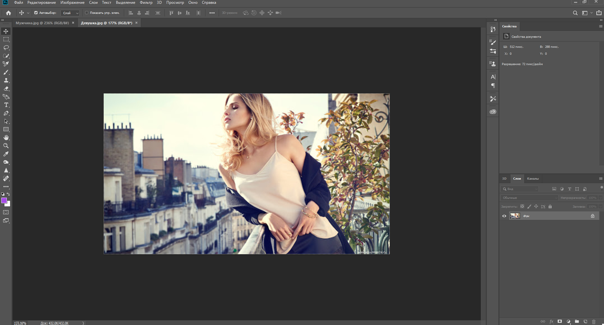Viewport: 604px width, 325px height.
Task: Delete layer trash icon
Action: tap(594, 321)
